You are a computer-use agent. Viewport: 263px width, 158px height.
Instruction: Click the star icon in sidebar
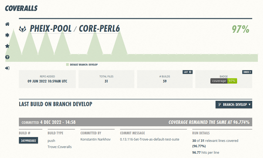click(x=7, y=46)
